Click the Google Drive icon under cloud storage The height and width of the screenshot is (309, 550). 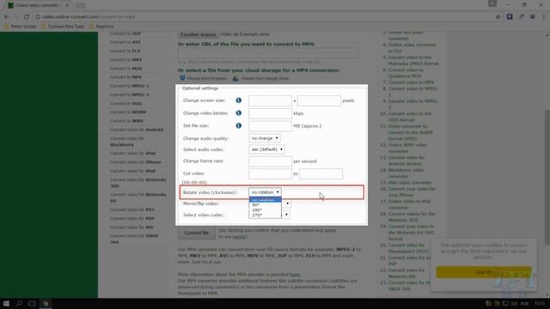point(235,78)
